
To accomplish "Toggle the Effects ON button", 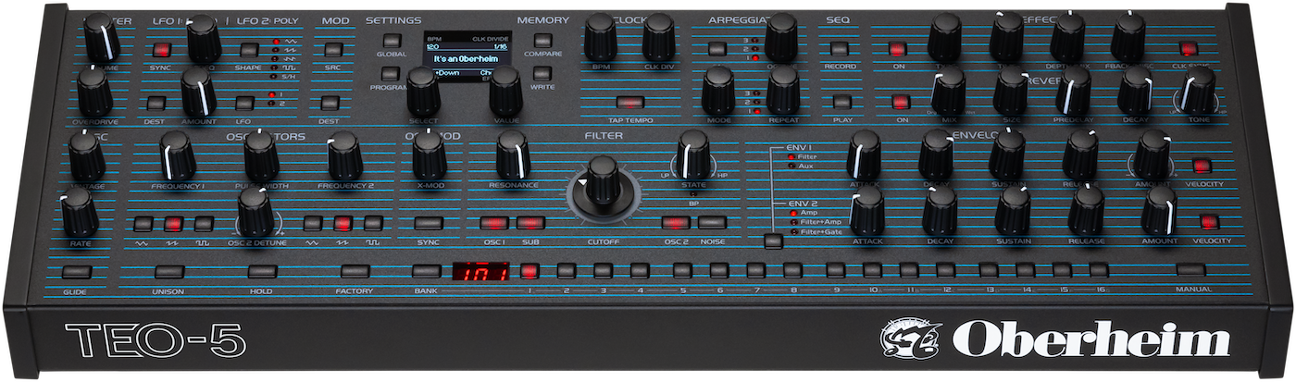I will [898, 49].
